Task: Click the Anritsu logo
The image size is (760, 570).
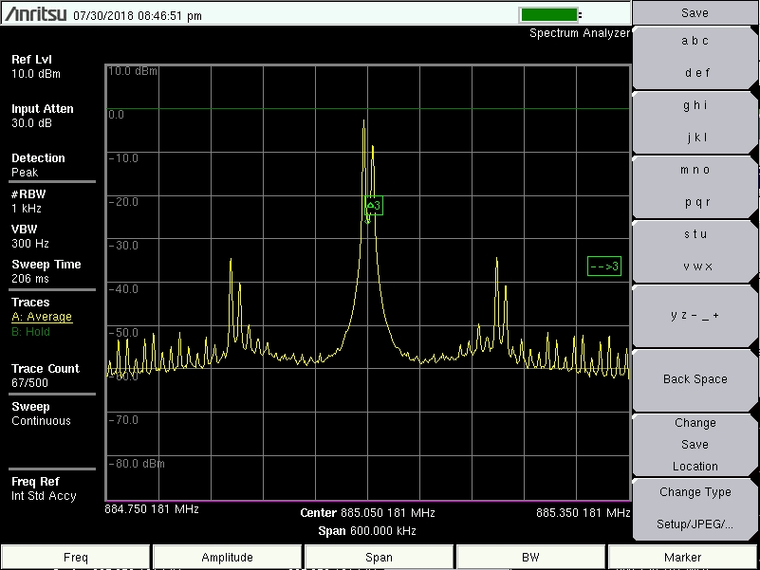Action: (x=34, y=13)
